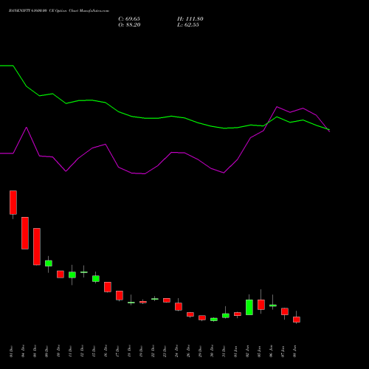Click the 17 Dec date label

point(117,351)
